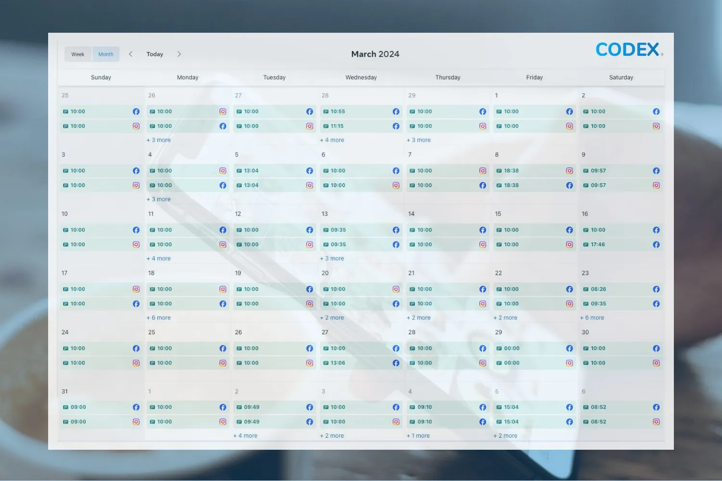The height and width of the screenshot is (481, 722).
Task: Open the 13:06 post time label
Action: [338, 363]
